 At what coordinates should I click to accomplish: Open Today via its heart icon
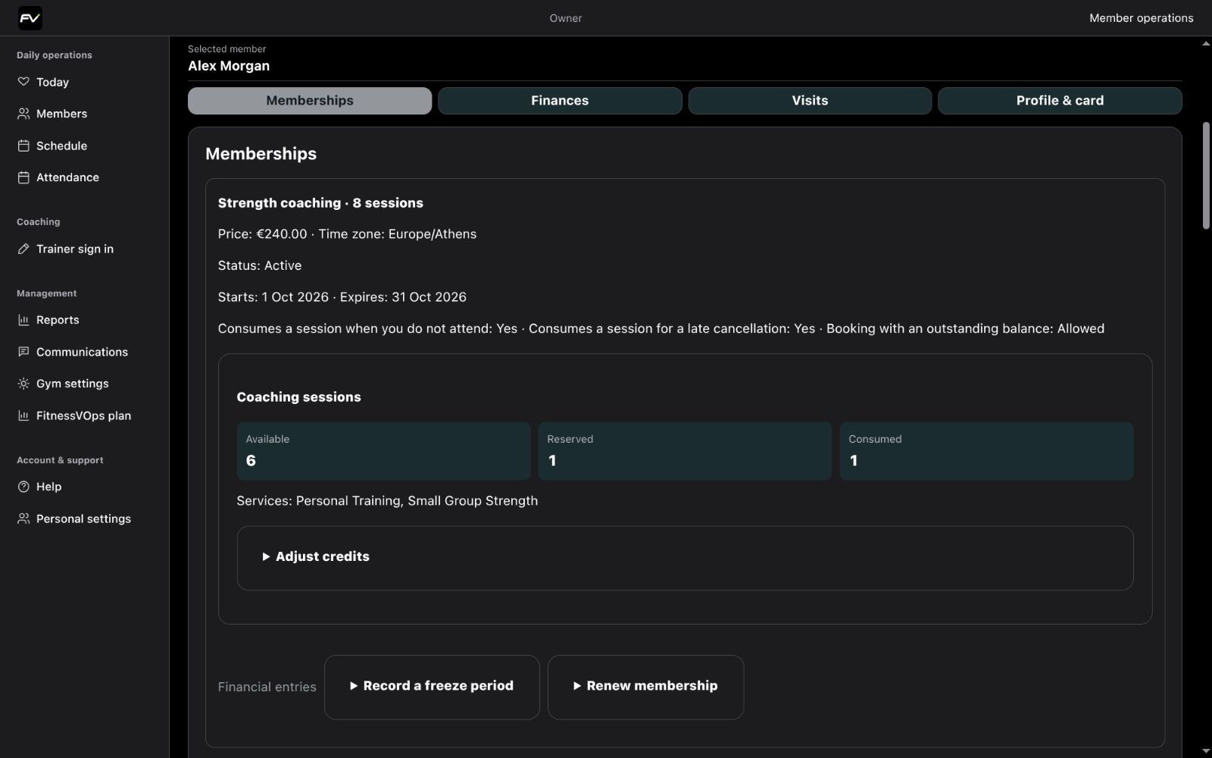tap(23, 82)
